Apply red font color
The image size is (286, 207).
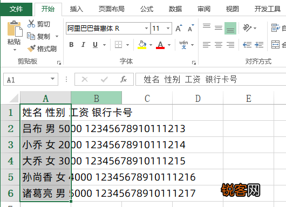(160, 45)
